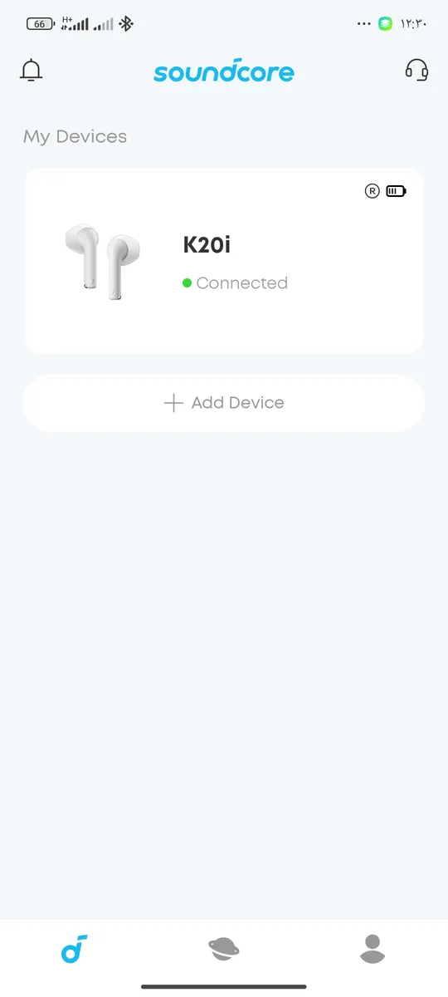Tap the green connection status dot
Image resolution: width=448 pixels, height=997 pixels.
coord(187,283)
